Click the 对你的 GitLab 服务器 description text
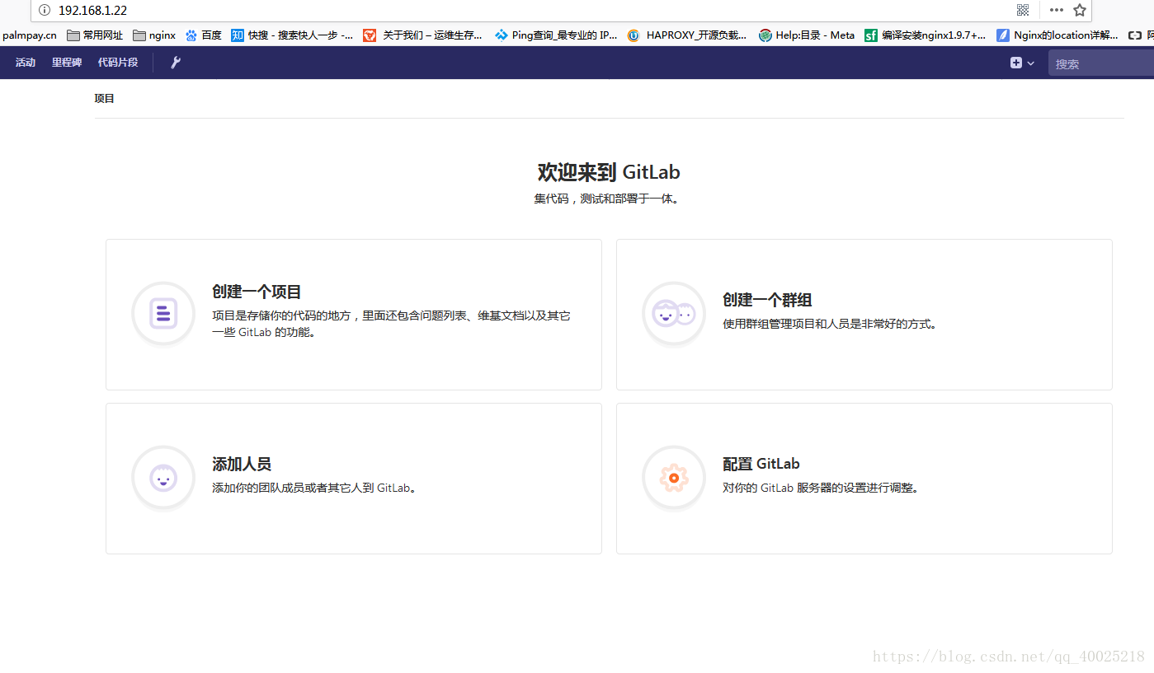 821,488
